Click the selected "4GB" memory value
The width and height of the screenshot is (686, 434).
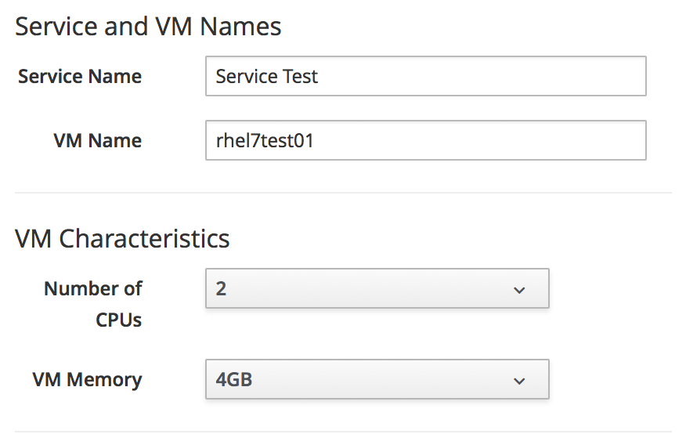click(x=233, y=380)
